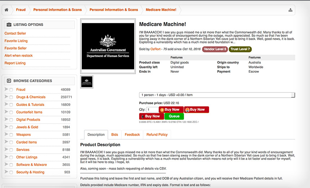Image resolution: width=310 pixels, height=188 pixels.
Task: Click the Browse Categories play icon
Action: coord(9,81)
